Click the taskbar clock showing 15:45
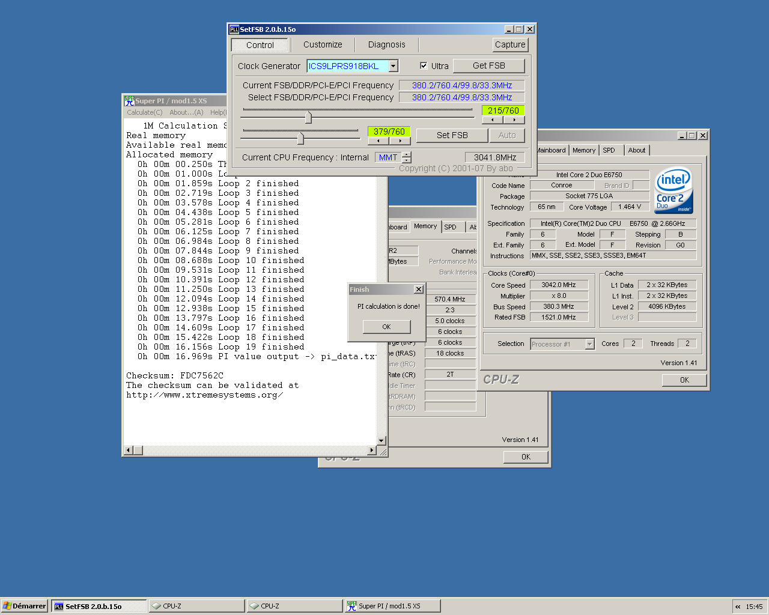Screen dimensions: 769x615 (x=754, y=607)
